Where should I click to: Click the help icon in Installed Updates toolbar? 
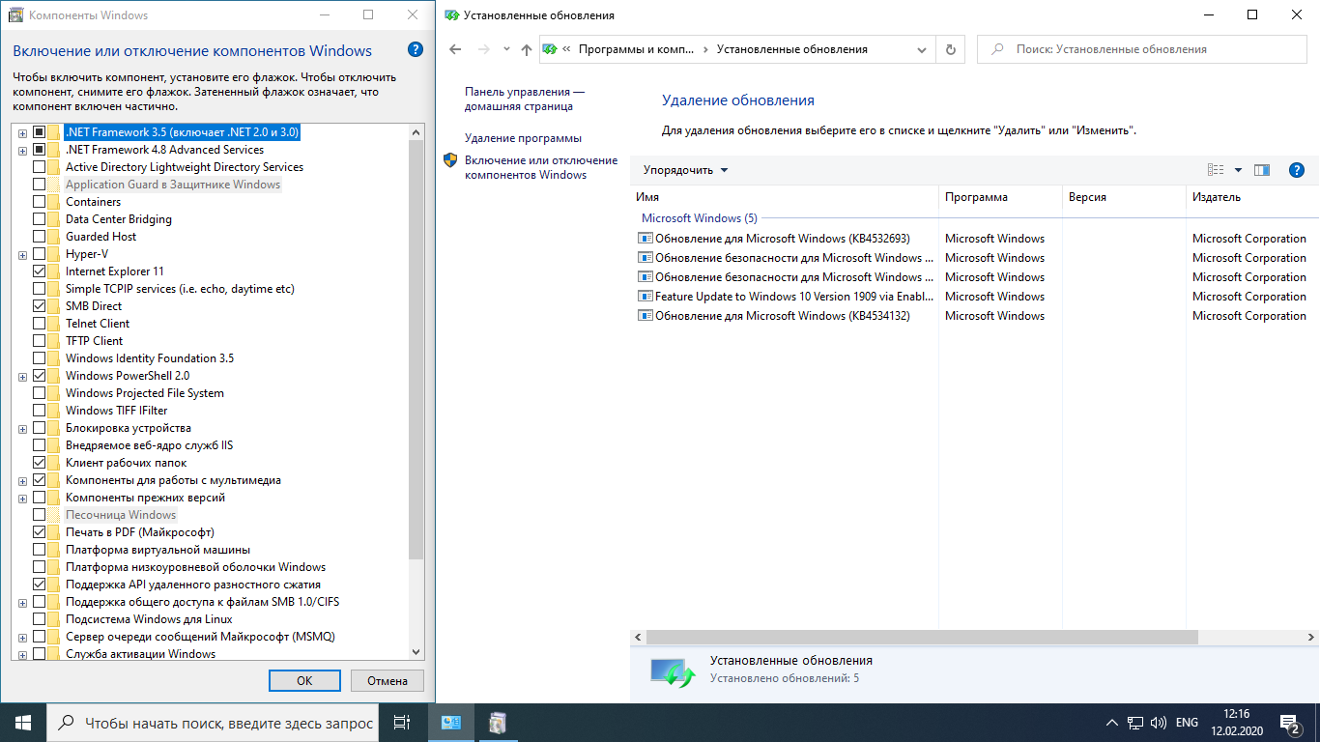[1297, 170]
